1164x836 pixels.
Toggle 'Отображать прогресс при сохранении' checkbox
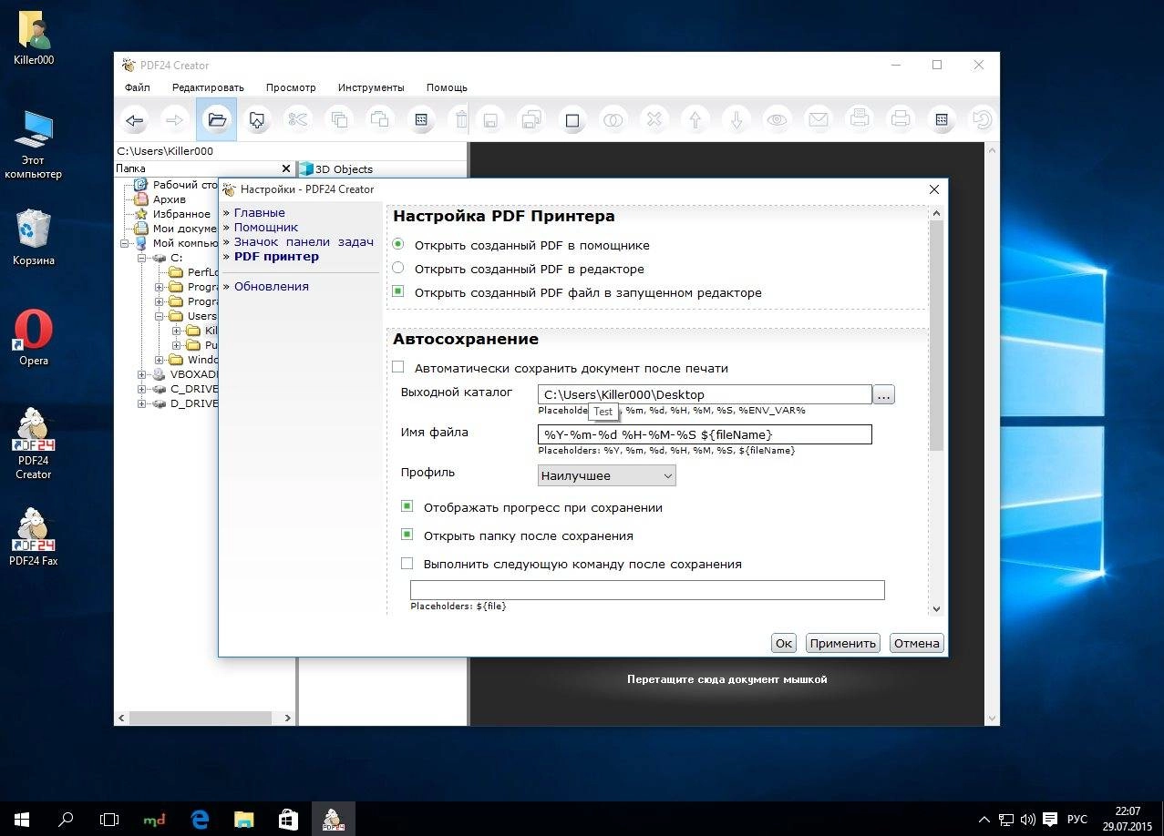407,507
